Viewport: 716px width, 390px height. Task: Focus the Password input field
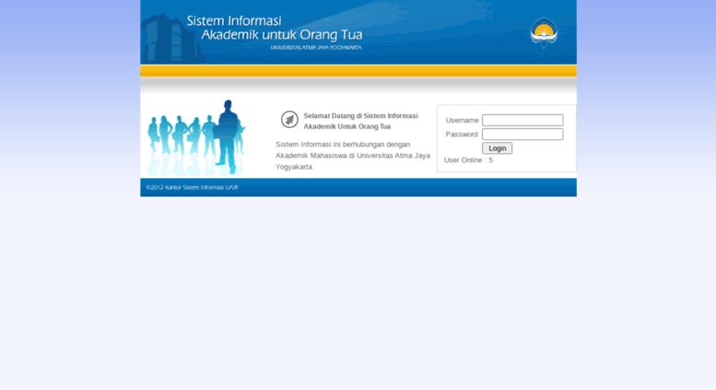coord(522,135)
